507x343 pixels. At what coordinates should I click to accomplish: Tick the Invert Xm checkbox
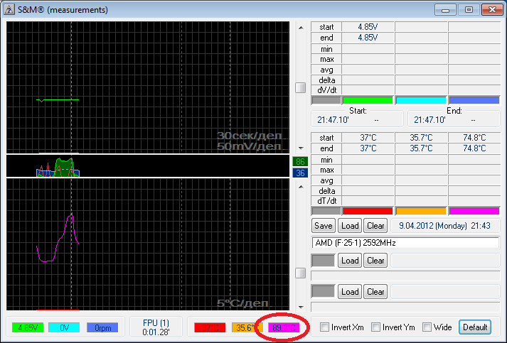[324, 327]
